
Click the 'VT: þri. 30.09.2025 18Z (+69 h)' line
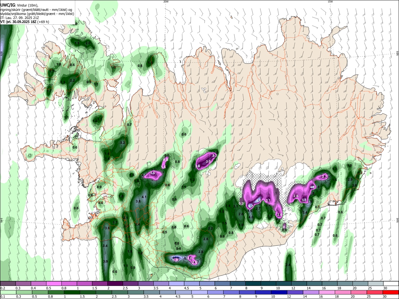(x=25, y=22)
